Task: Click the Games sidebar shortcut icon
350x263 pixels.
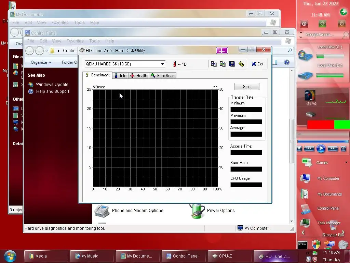Action: tap(307, 162)
